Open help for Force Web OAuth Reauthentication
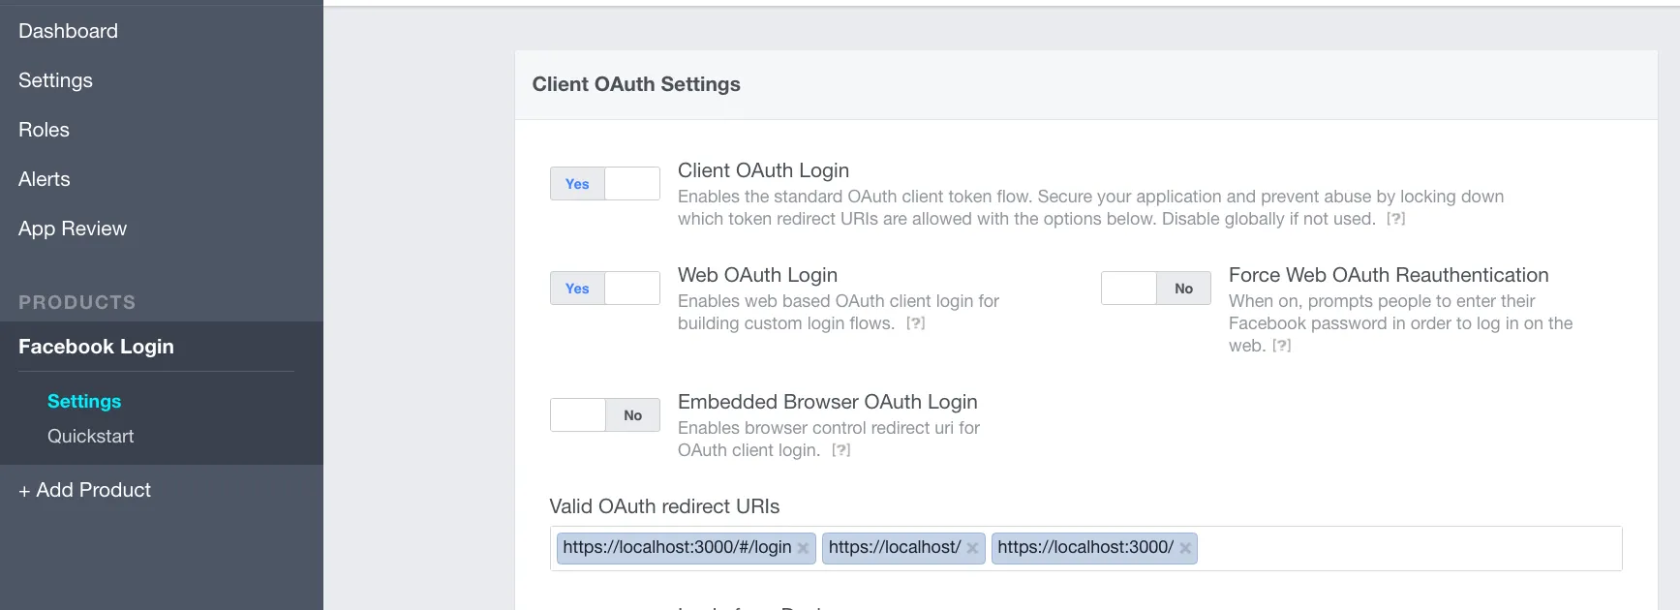1680x610 pixels. click(x=1281, y=346)
